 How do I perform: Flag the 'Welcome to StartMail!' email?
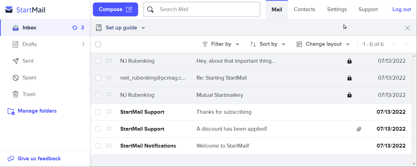coord(109,146)
